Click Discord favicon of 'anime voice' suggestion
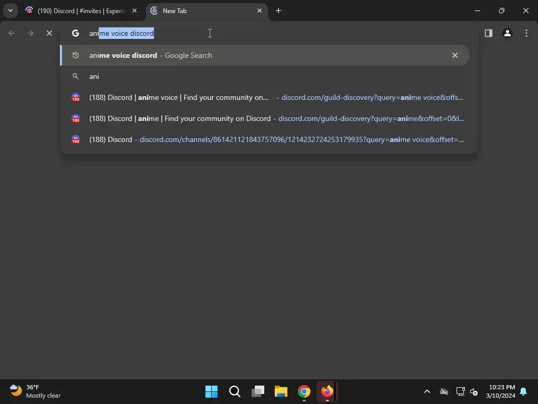Image resolution: width=538 pixels, height=404 pixels. [x=76, y=97]
